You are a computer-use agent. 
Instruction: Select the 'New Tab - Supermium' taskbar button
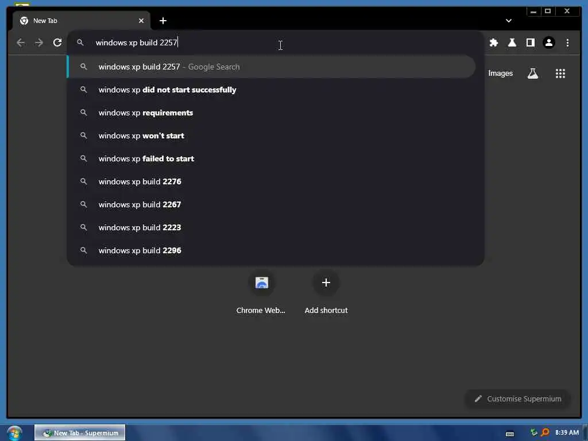coord(80,433)
